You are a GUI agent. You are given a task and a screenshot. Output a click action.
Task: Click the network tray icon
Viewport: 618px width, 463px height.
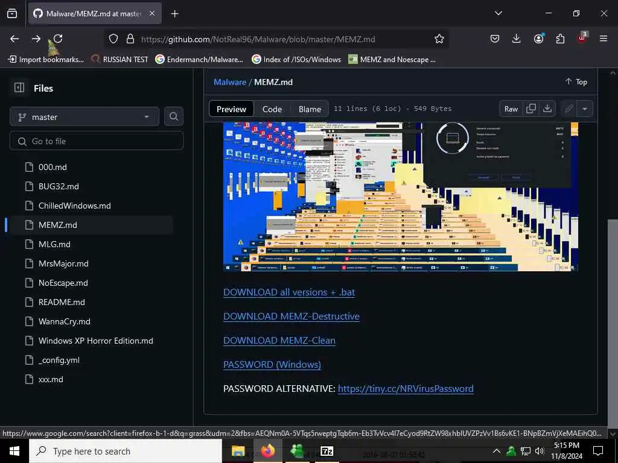pyautogui.click(x=526, y=451)
